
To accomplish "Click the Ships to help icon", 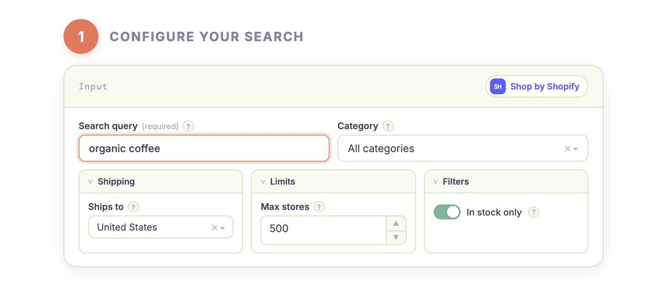I will click(133, 207).
